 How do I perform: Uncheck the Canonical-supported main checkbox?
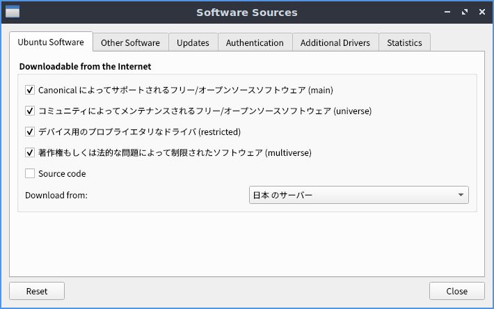(x=30, y=90)
